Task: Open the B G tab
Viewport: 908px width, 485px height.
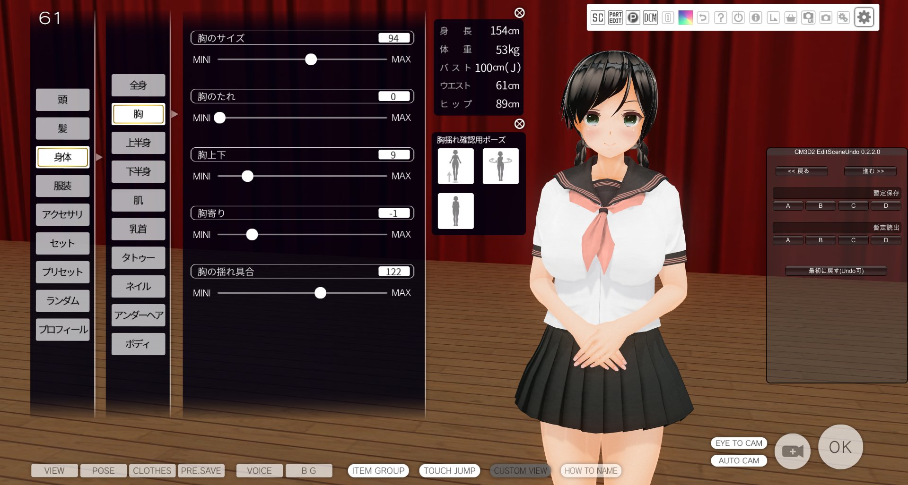Action: 309,471
